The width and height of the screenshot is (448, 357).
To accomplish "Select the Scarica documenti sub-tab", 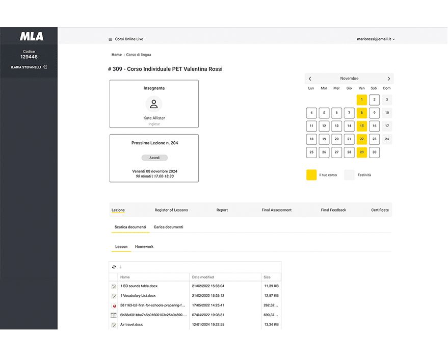I will (130, 227).
